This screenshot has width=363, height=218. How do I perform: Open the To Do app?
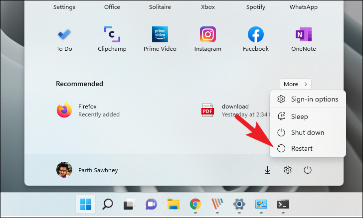[64, 39]
